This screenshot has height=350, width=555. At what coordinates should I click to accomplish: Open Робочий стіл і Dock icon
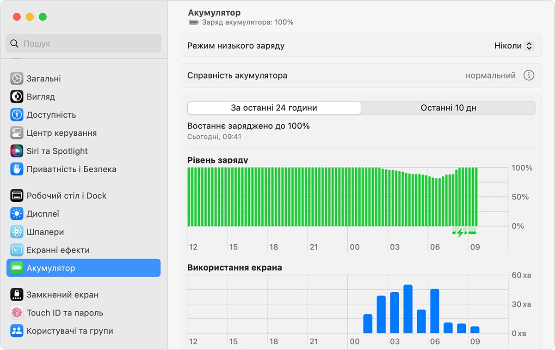coord(17,196)
